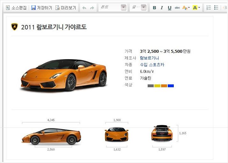Viewport: 228px width, 163px height.
Task: Toggle bold formatting
Action: 154,8
